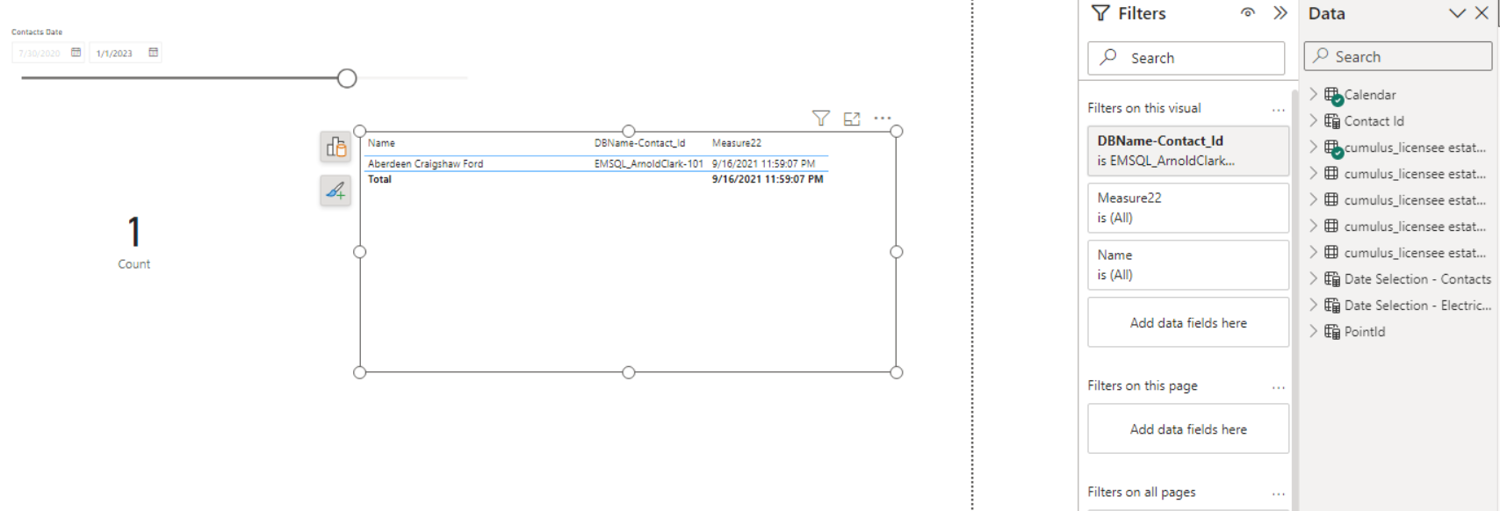
Task: Select the EMSQL_ArnoldClark-101 cell
Action: (648, 163)
